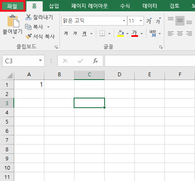Click the formula bar resize dots handle
195x181 pixels.
pos(51,61)
